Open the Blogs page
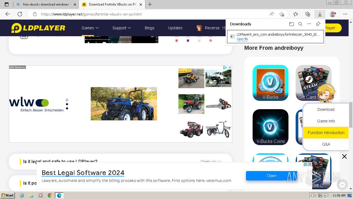 [x=149, y=28]
